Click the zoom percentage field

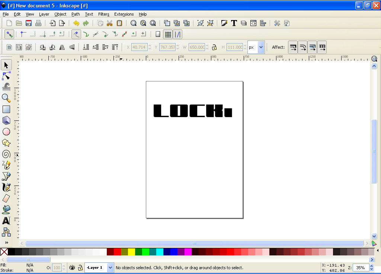361,267
